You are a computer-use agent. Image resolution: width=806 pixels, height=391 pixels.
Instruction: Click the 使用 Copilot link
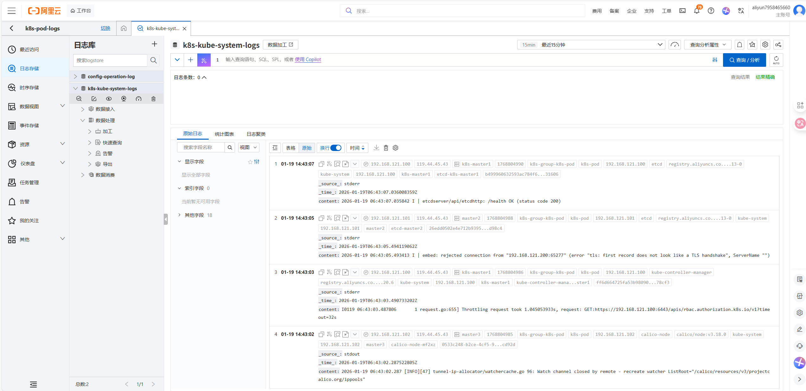pos(308,59)
